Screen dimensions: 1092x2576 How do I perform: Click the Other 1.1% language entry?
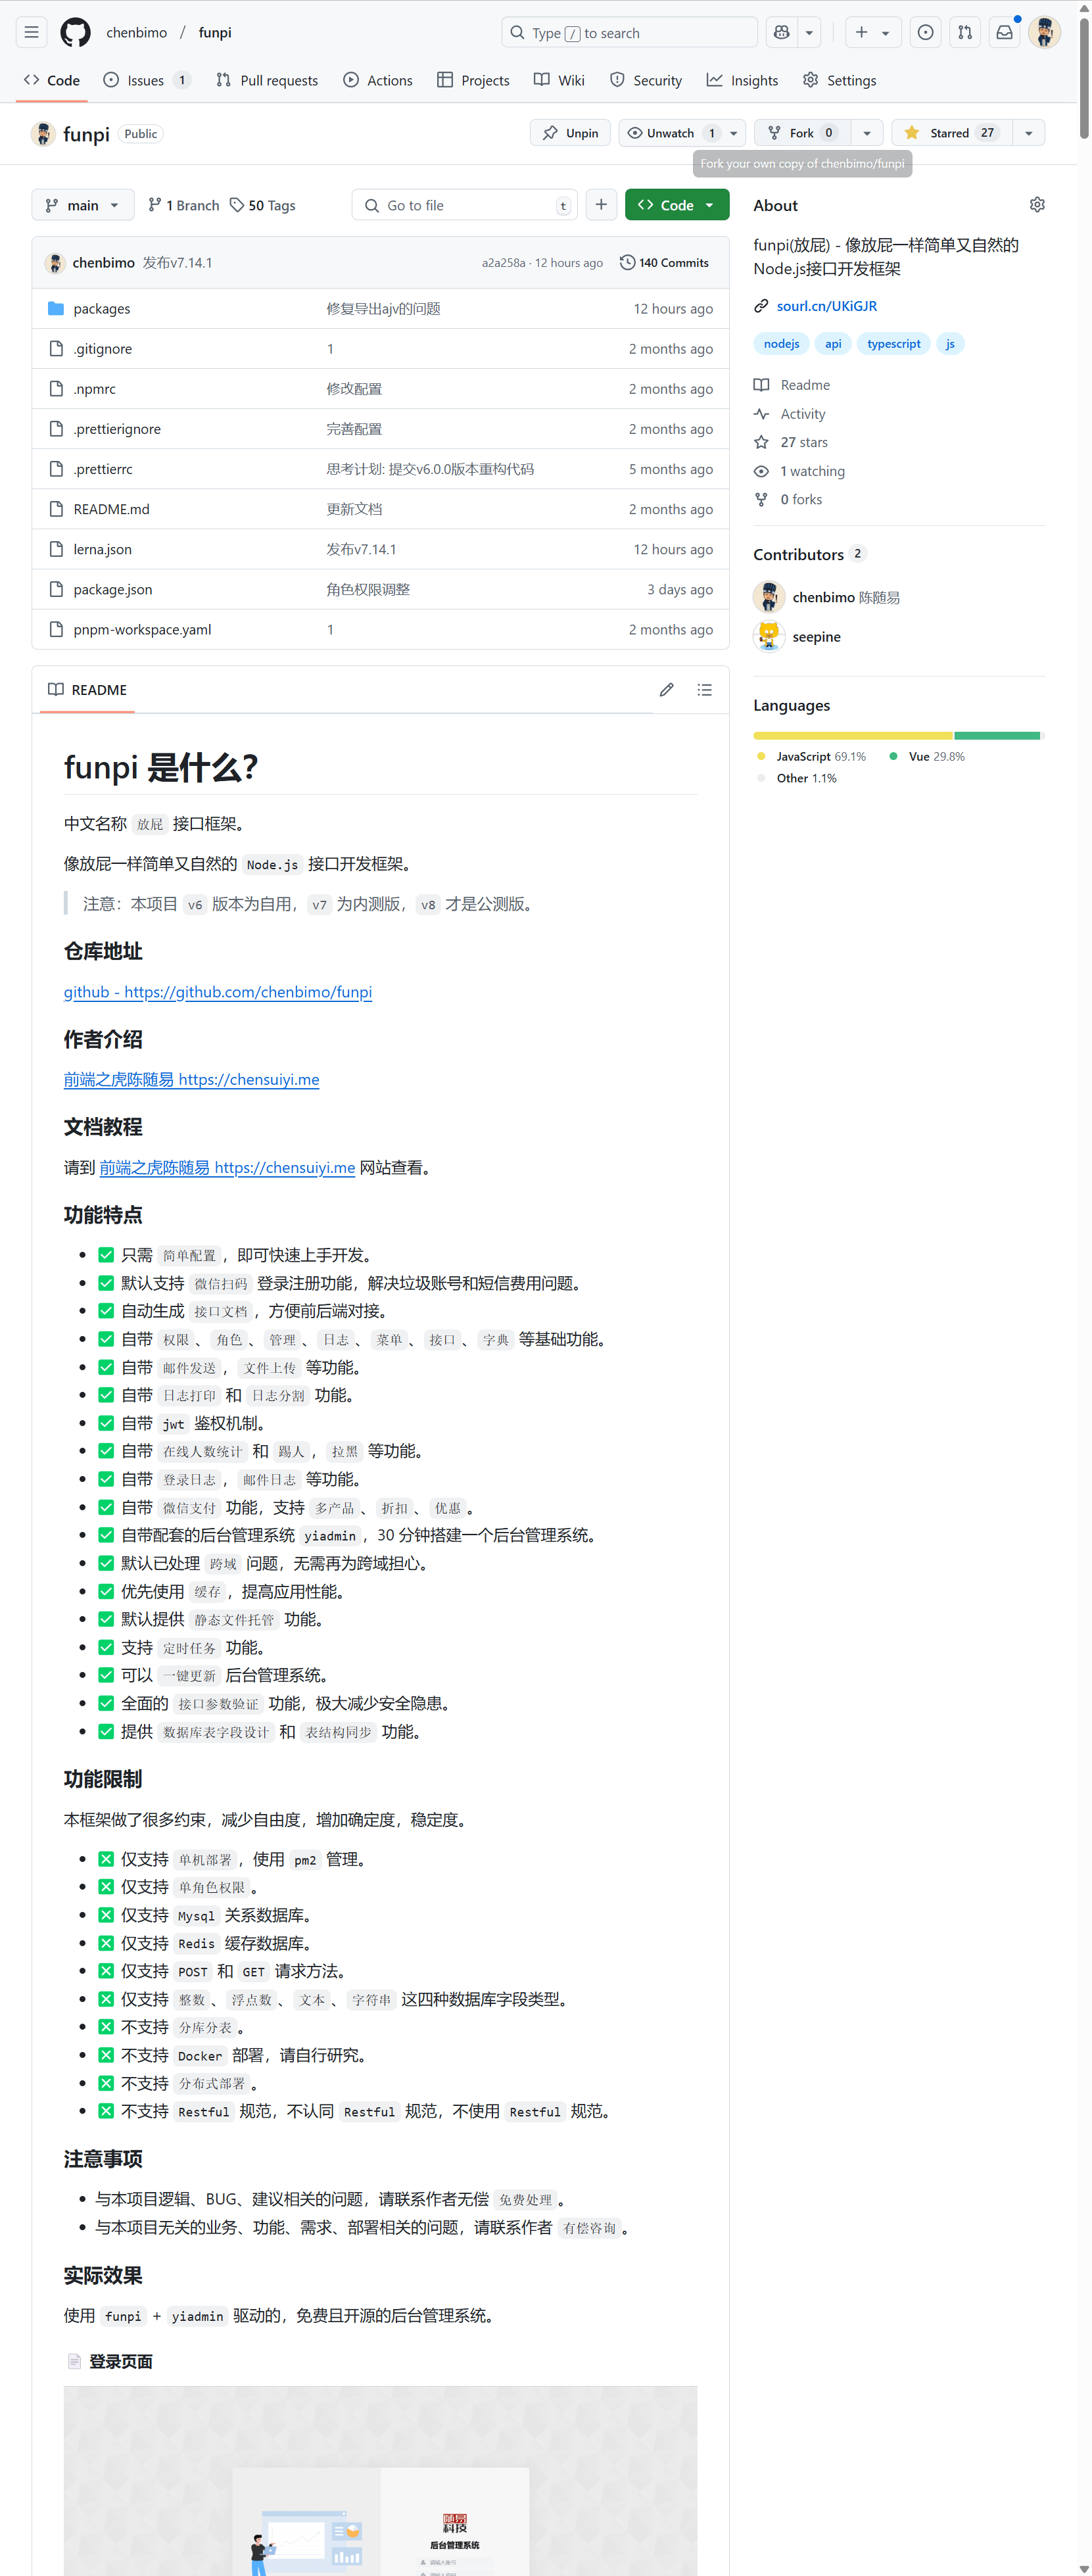(x=797, y=778)
